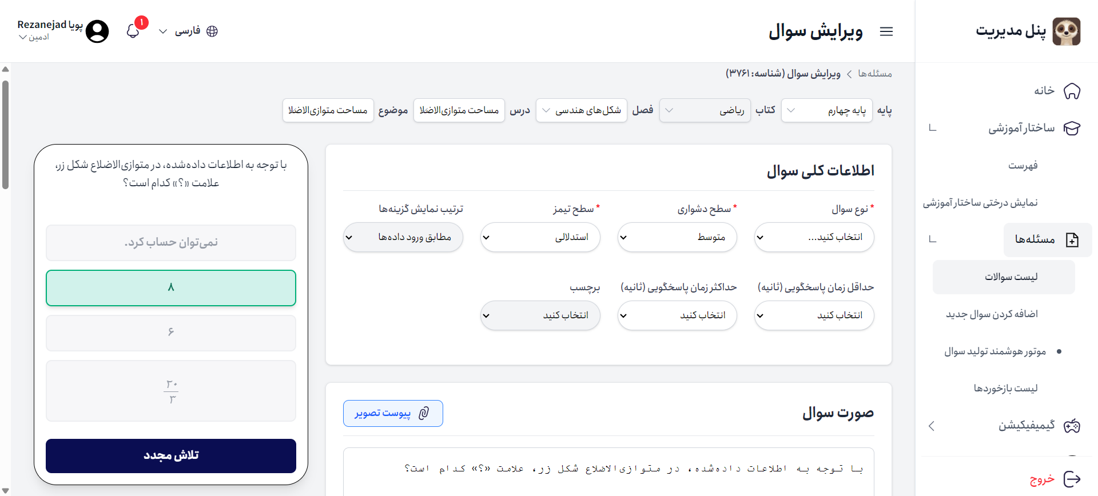Click the موضوع field مساحت متوازی‌الاضلاع
Screen dimensions: 1098x496
[328, 110]
